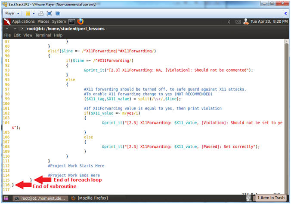Click line number 117
The image size is (291, 204).
click(6, 189)
